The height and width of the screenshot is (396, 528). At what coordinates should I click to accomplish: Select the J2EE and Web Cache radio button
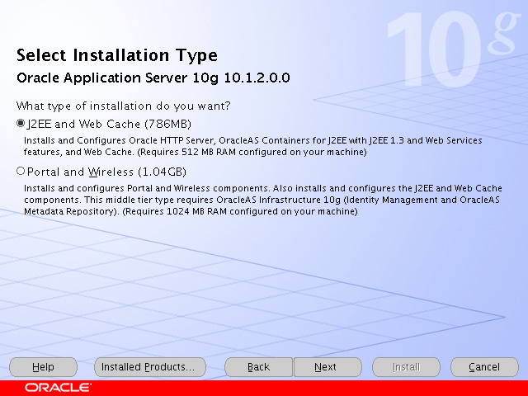pyautogui.click(x=21, y=123)
